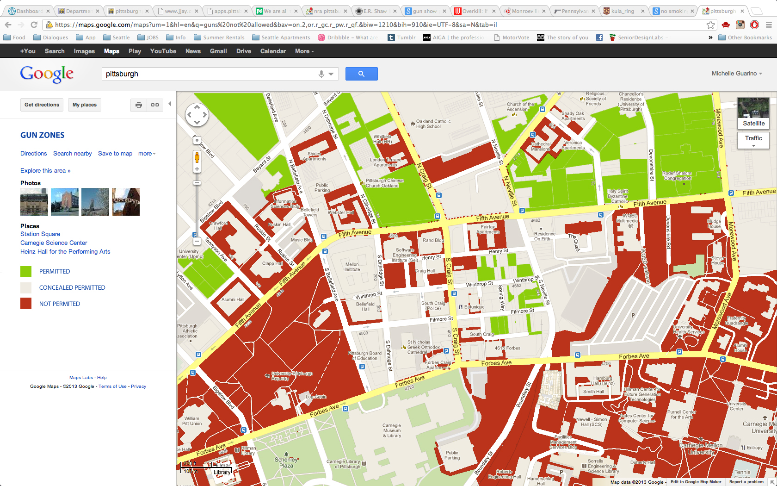Click the blue search magnifier button

pos(361,74)
